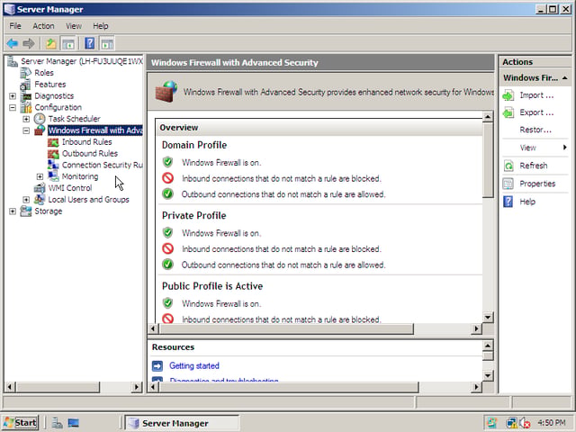Open the View menu in menu bar
Viewport: 576px width, 432px height.
coord(74,26)
